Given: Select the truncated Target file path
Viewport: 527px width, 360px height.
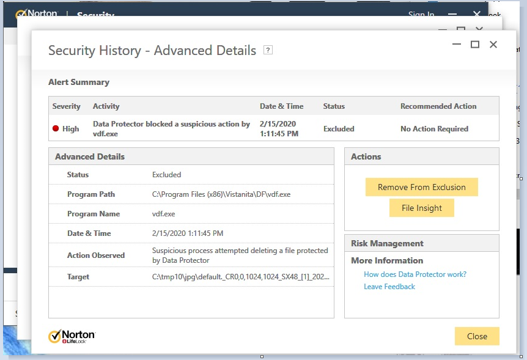Looking at the screenshot, I should (240, 277).
